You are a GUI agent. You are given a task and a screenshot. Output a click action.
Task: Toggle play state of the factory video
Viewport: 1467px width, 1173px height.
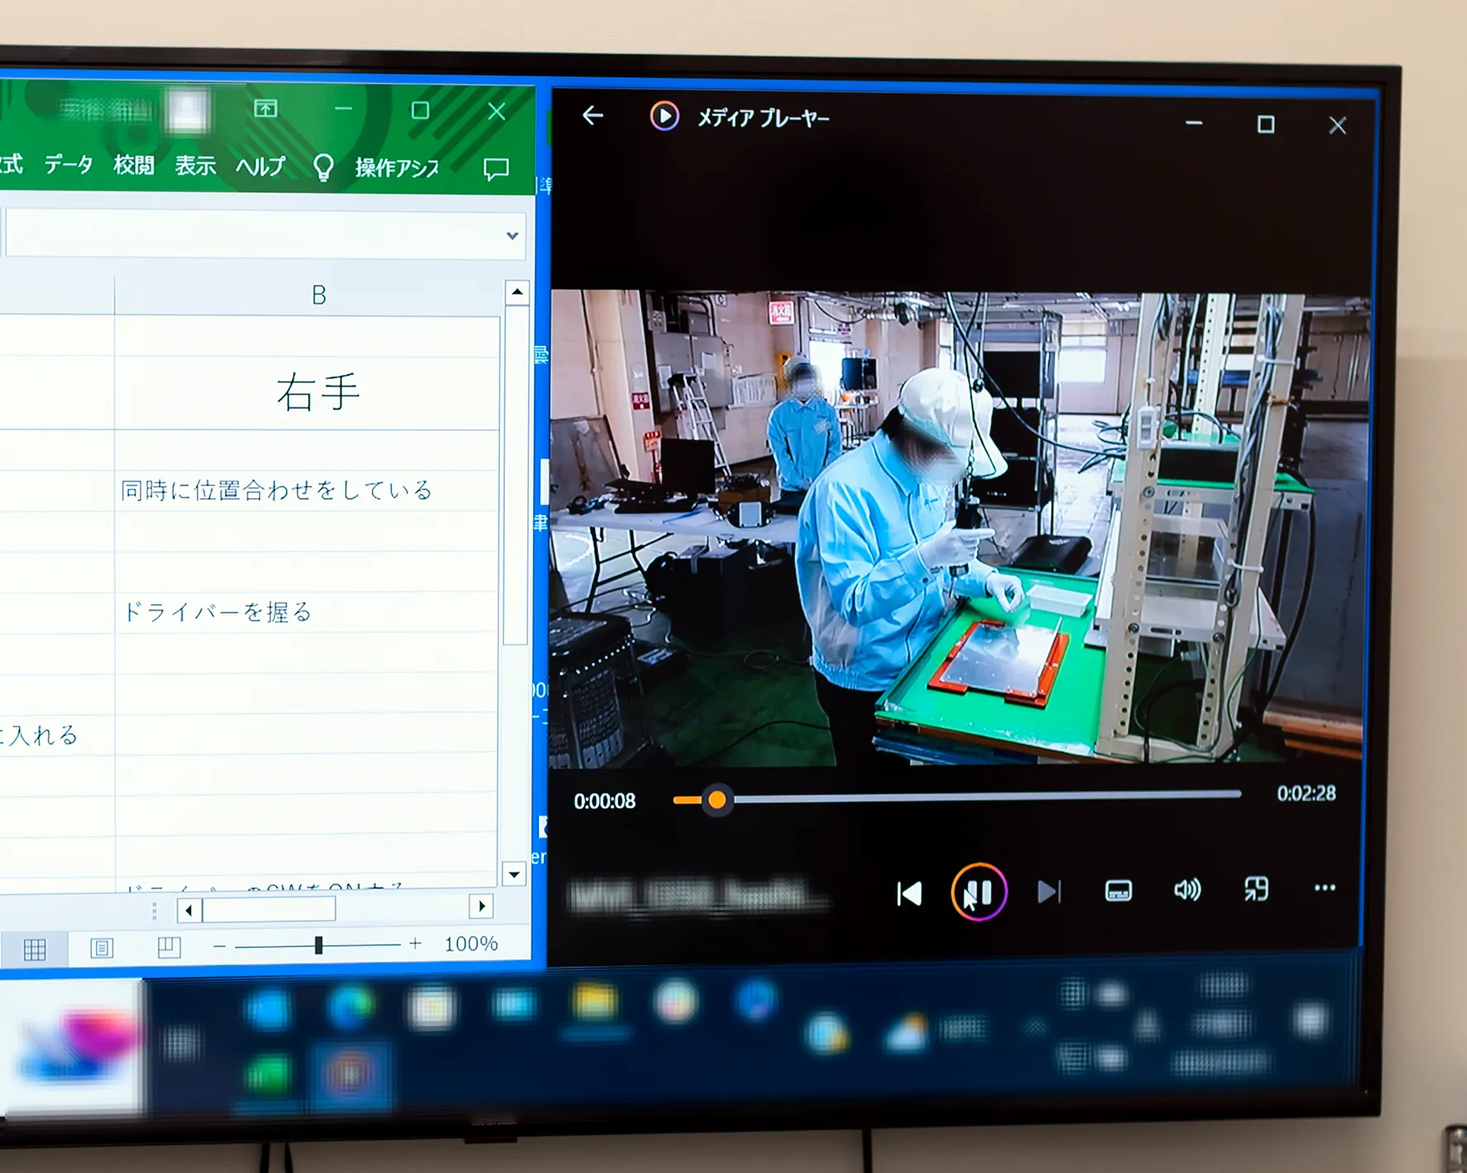(x=979, y=892)
